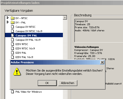Image resolution: width=123 pixels, height=99 pixels.
Task: Expand the DV – PAL folder
Action: coord(8,22)
